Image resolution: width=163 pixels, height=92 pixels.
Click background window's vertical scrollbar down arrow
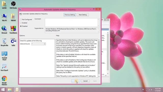(x=108, y=73)
